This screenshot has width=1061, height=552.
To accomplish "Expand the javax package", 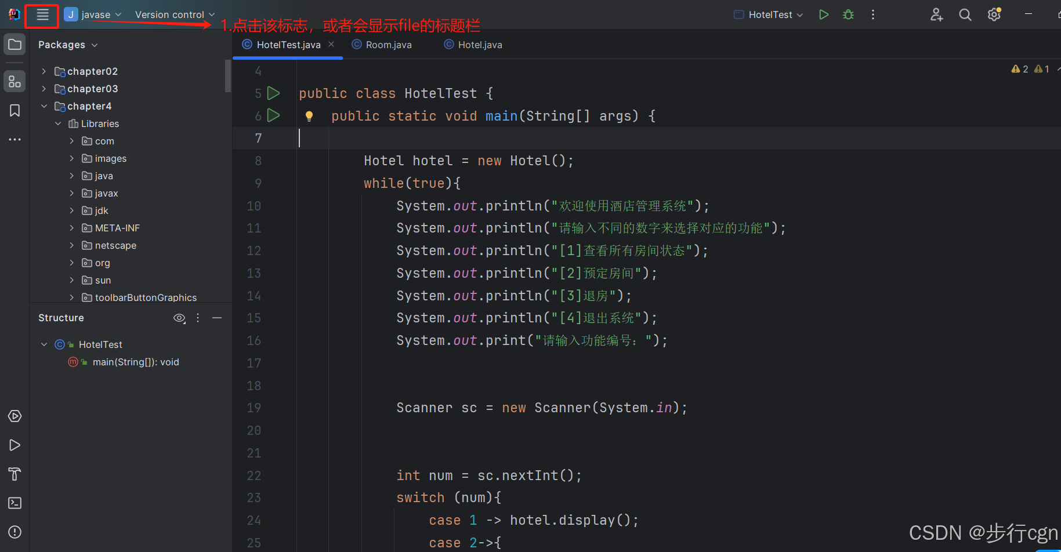I will click(71, 193).
